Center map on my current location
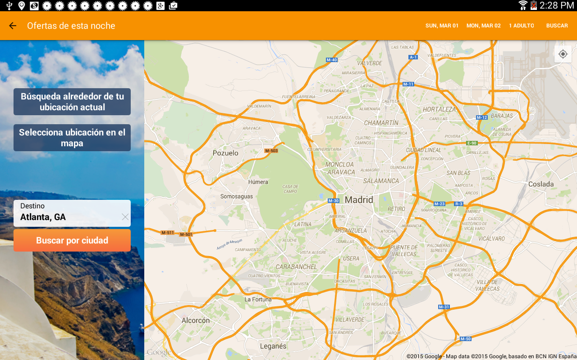577x360 pixels. (x=563, y=54)
